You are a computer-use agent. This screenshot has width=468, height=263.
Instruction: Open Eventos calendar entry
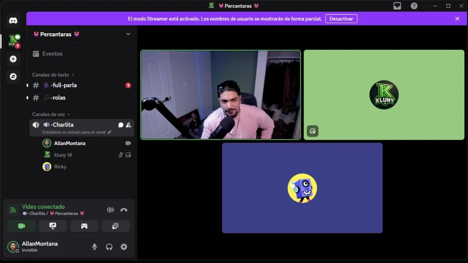click(81, 54)
